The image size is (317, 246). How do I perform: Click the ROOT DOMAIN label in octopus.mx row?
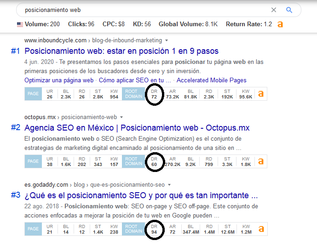pyautogui.click(x=133, y=161)
